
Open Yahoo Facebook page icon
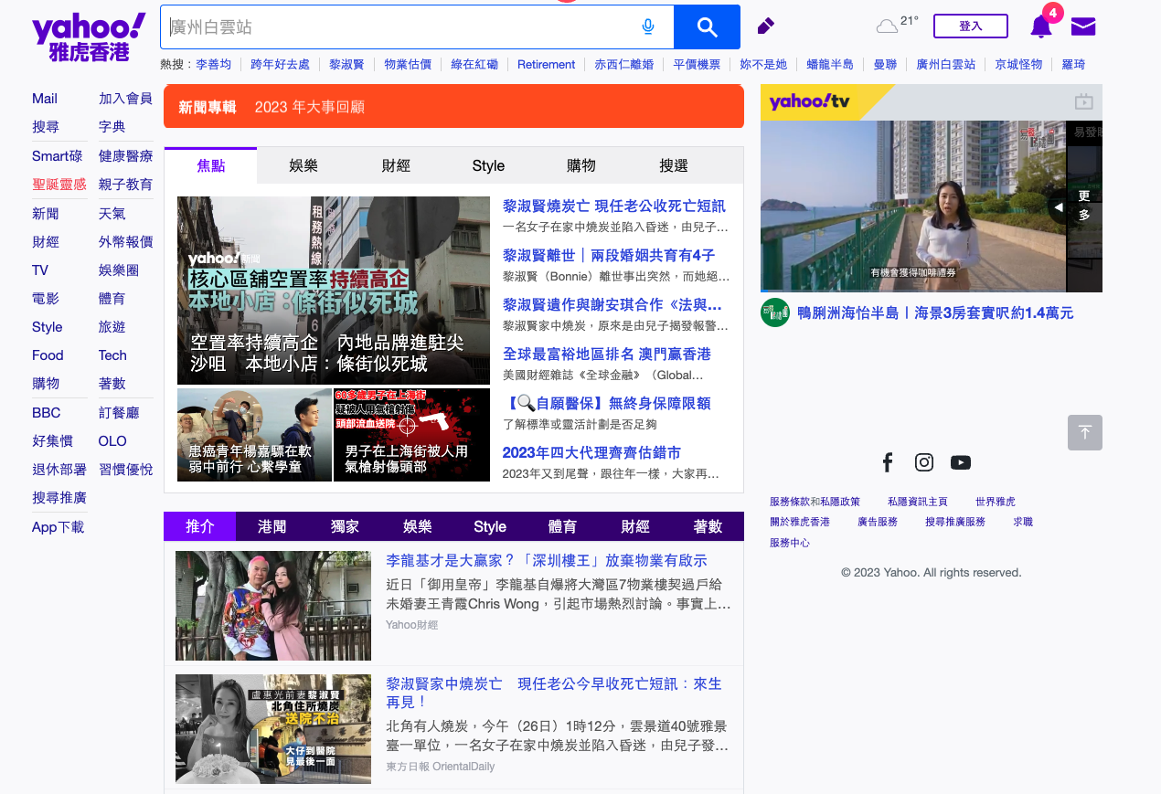coord(887,462)
